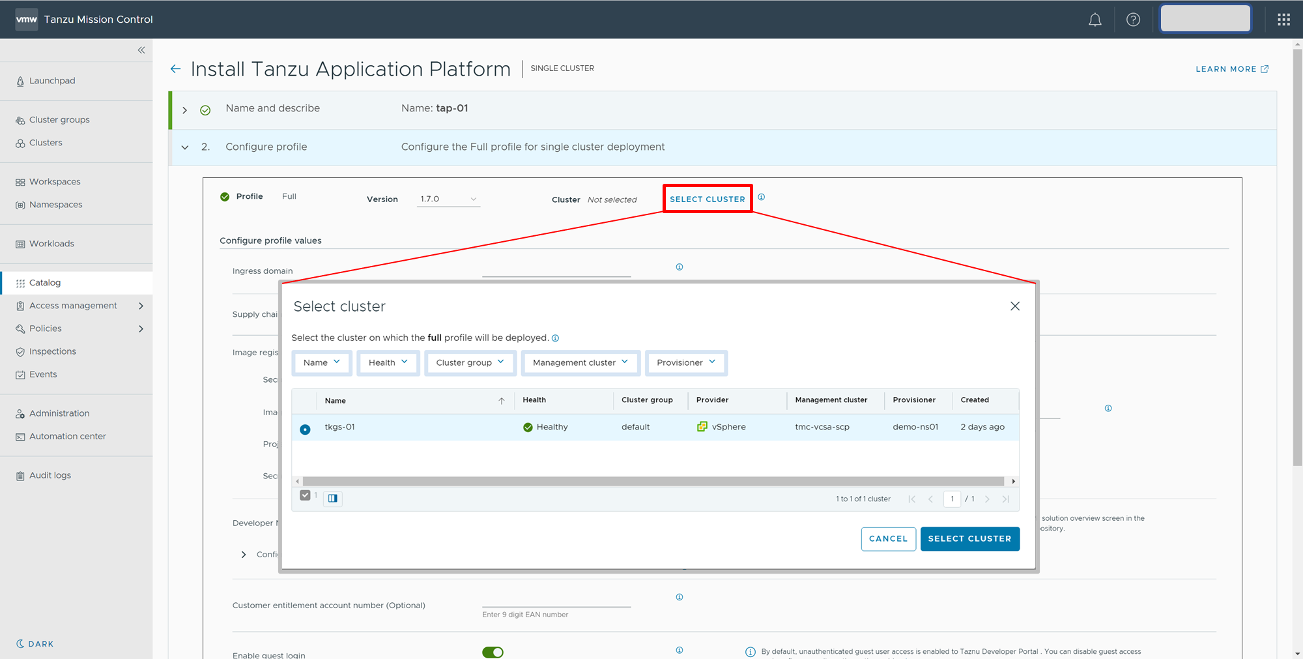The image size is (1303, 659).
Task: Open the help question mark icon
Action: tap(1133, 20)
